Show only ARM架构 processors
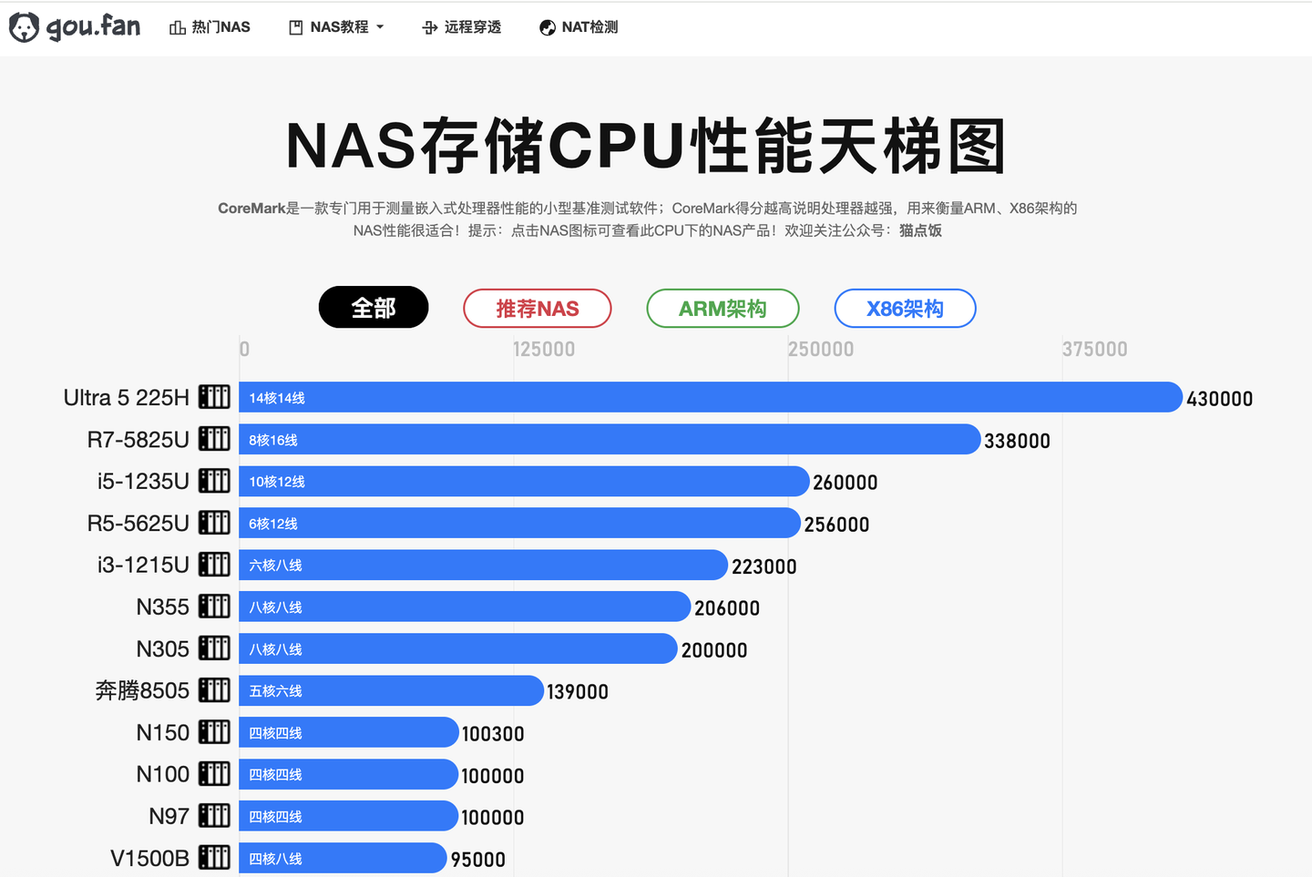This screenshot has height=877, width=1312. point(723,308)
